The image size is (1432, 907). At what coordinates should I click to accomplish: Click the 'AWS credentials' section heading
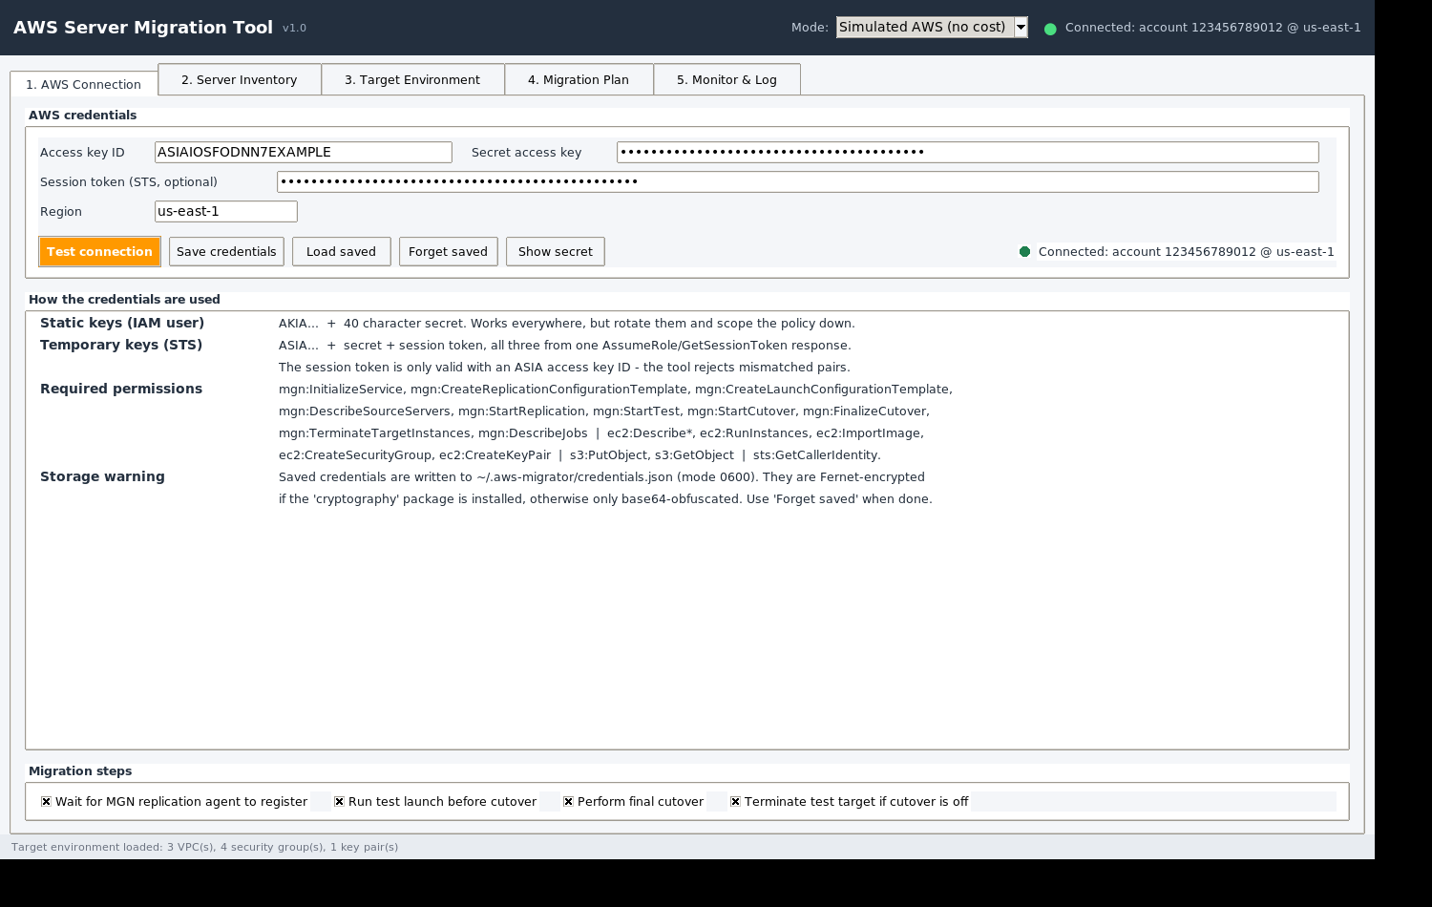(x=82, y=116)
